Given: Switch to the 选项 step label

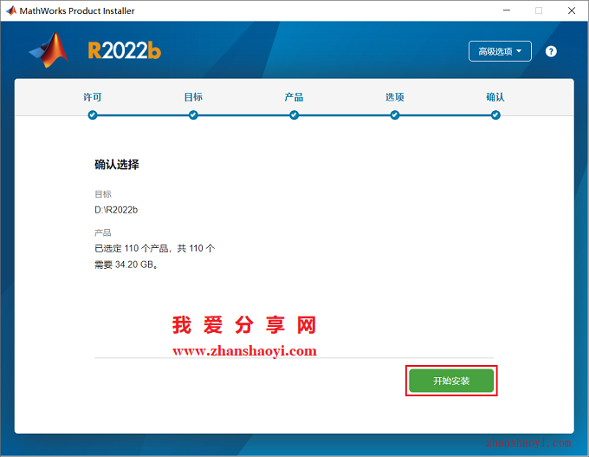Looking at the screenshot, I should click(x=395, y=97).
